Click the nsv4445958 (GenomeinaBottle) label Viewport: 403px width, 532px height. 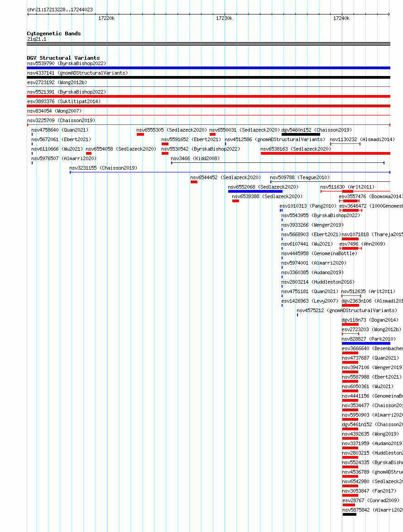click(x=319, y=253)
